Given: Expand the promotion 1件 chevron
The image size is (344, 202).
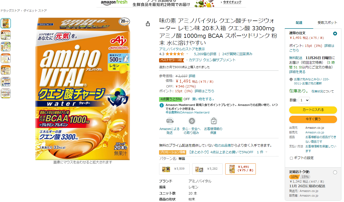Looking at the screenshot, I should point(266,152).
